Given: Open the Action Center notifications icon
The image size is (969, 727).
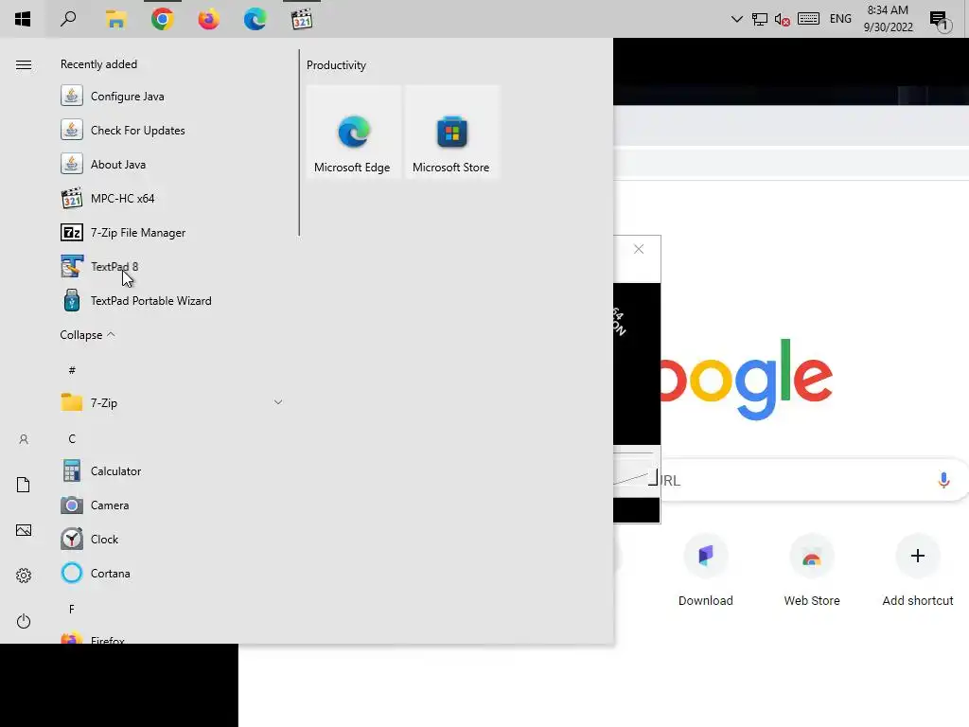Looking at the screenshot, I should click(x=940, y=21).
